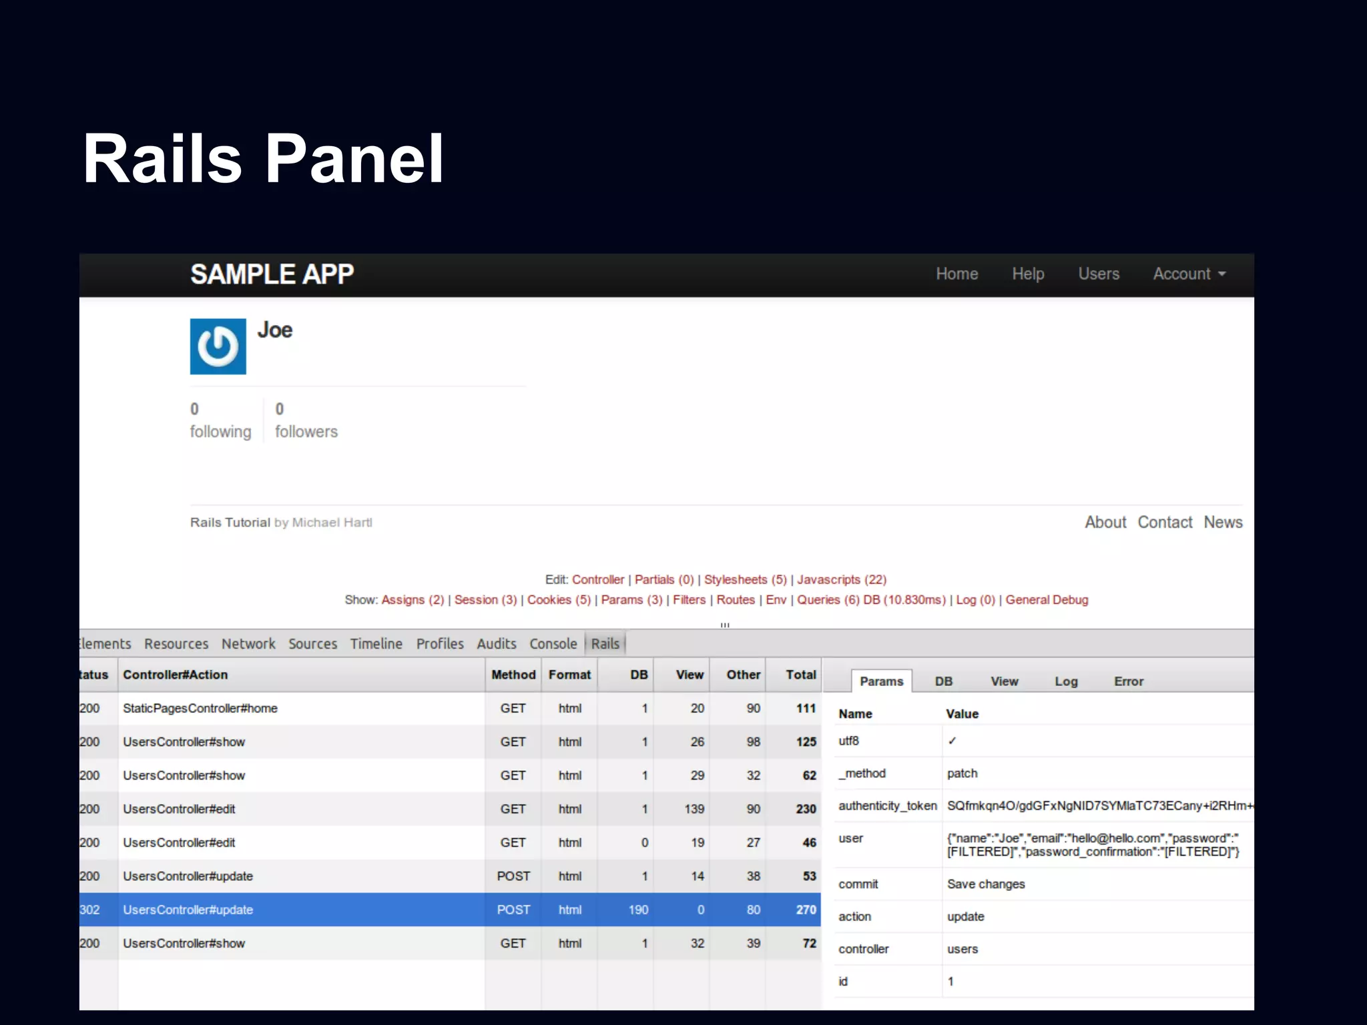
Task: Switch to Sources devtools tab
Action: pos(312,644)
